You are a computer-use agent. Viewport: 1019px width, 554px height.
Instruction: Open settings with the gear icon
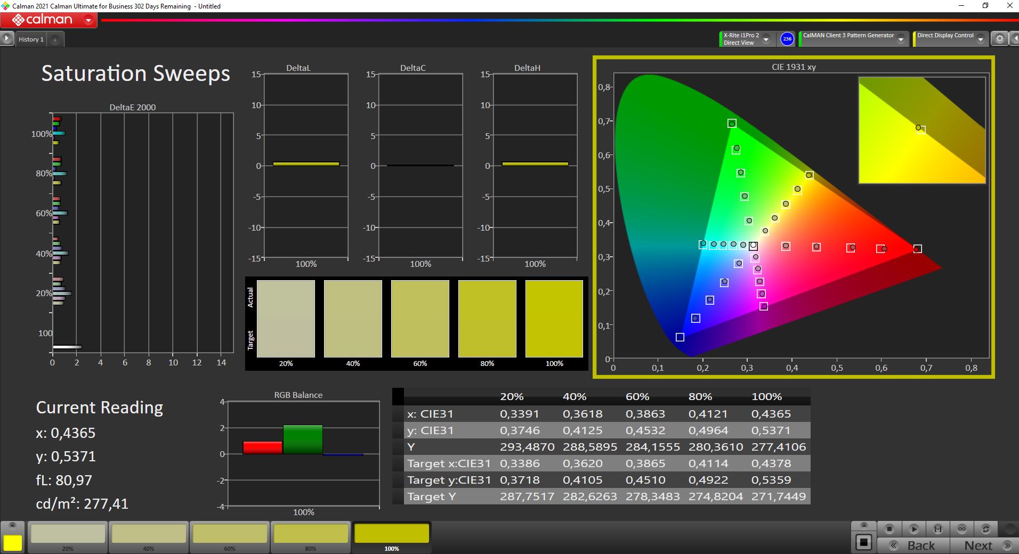(x=999, y=39)
